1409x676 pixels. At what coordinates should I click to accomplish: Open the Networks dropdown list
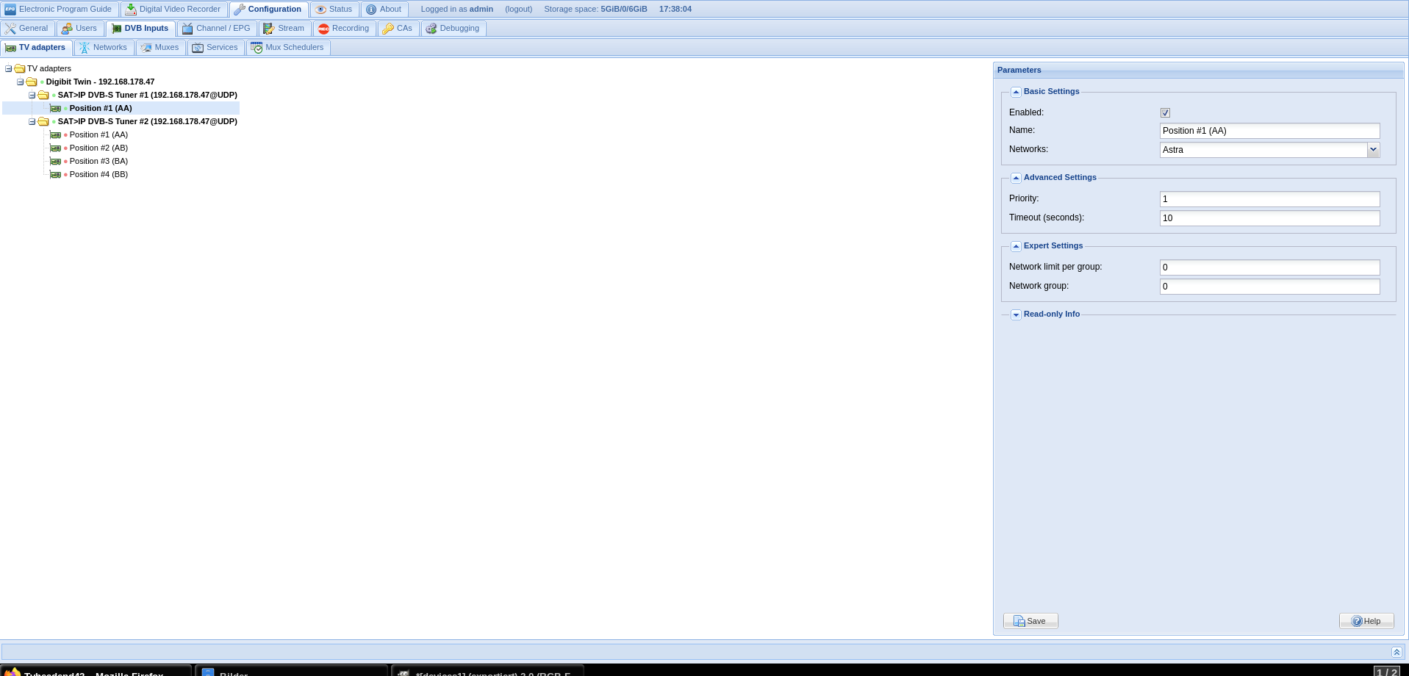(1373, 150)
